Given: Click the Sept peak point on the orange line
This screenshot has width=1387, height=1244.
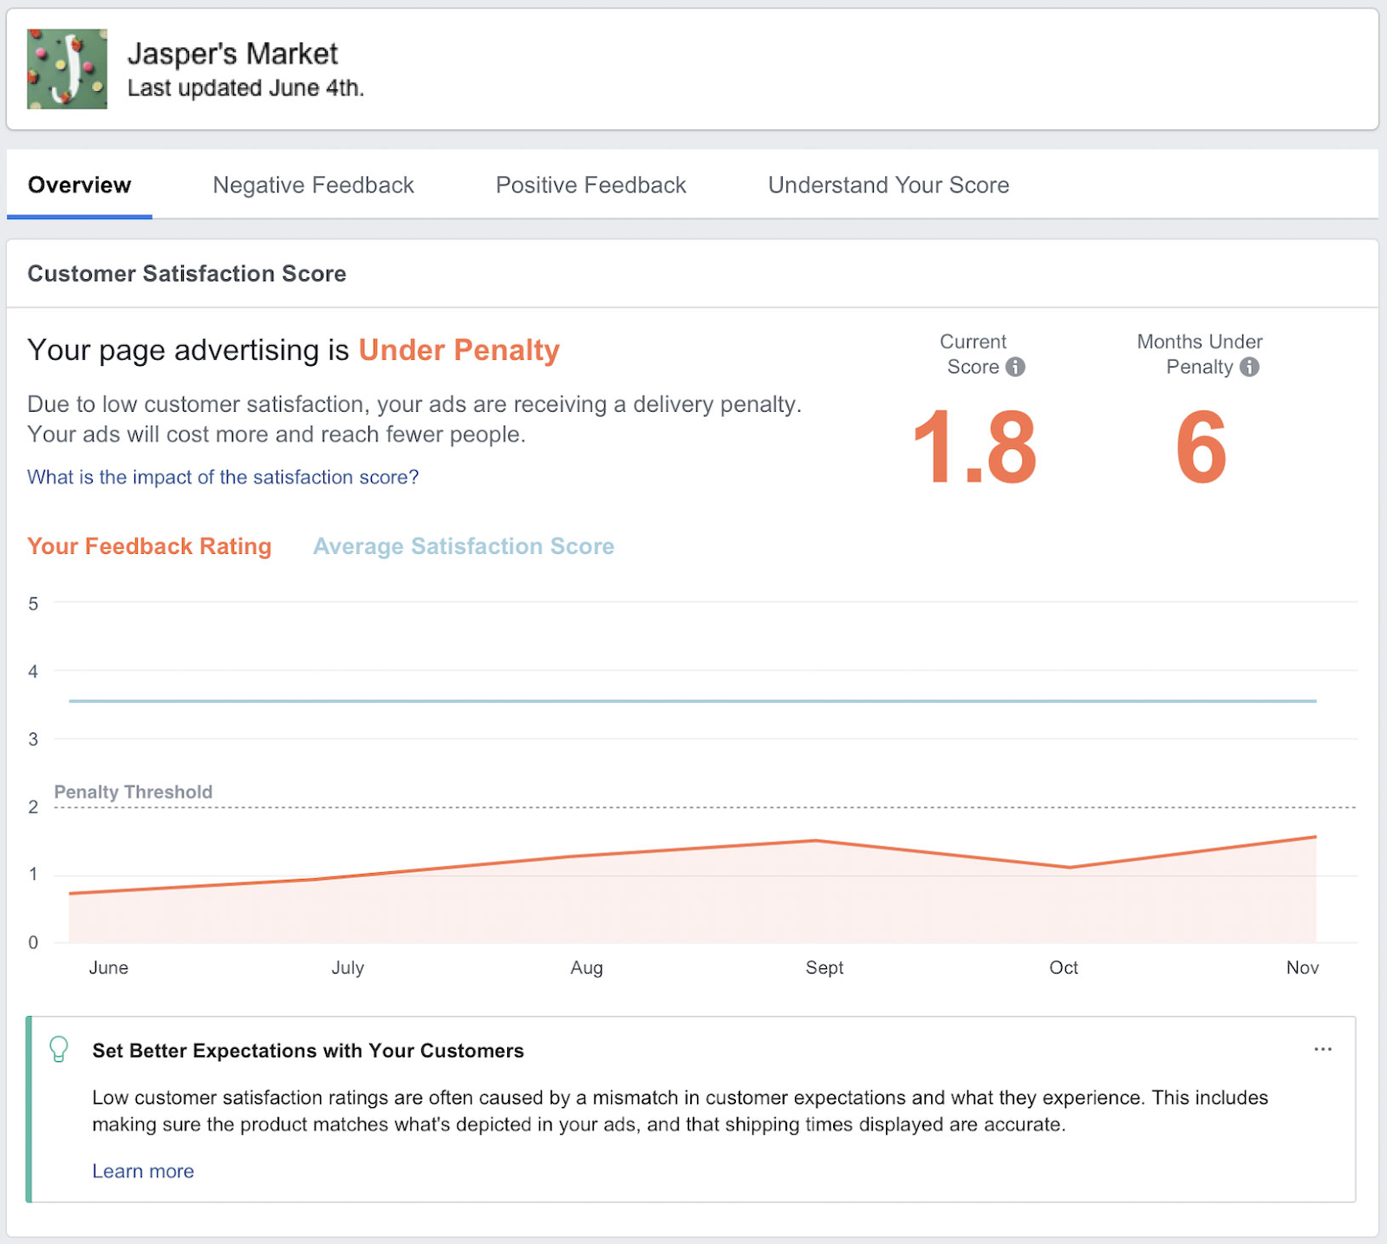Looking at the screenshot, I should (816, 841).
